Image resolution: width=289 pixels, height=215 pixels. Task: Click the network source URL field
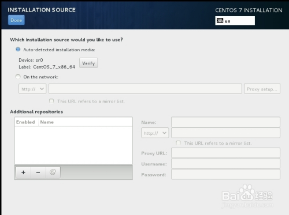(145, 89)
